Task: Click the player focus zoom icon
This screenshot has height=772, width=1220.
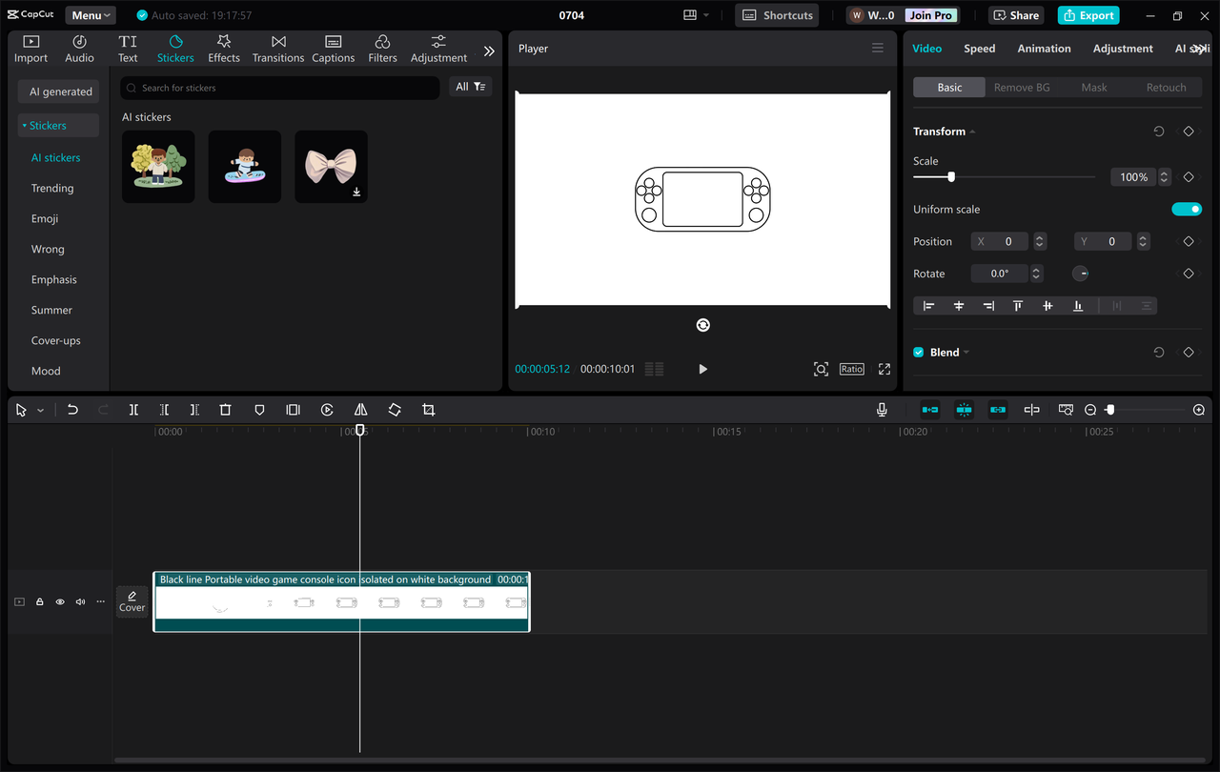Action: point(821,369)
